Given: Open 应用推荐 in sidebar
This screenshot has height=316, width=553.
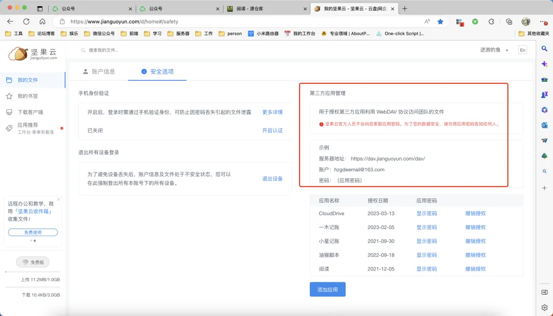Looking at the screenshot, I should point(28,125).
